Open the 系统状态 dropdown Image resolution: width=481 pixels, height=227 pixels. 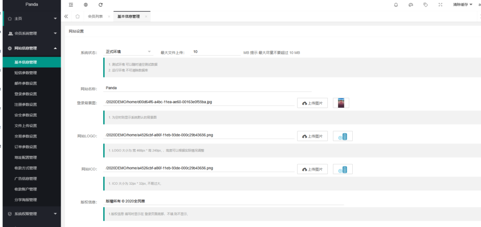[x=129, y=52]
